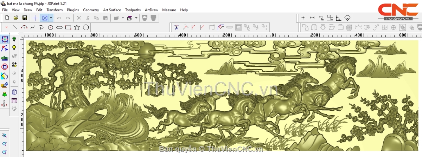Click the blue crosshair snap icon

click(x=35, y=18)
